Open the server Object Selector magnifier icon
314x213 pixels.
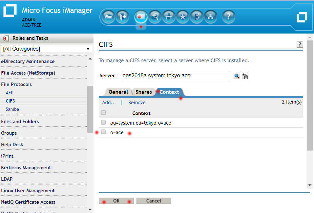point(237,76)
